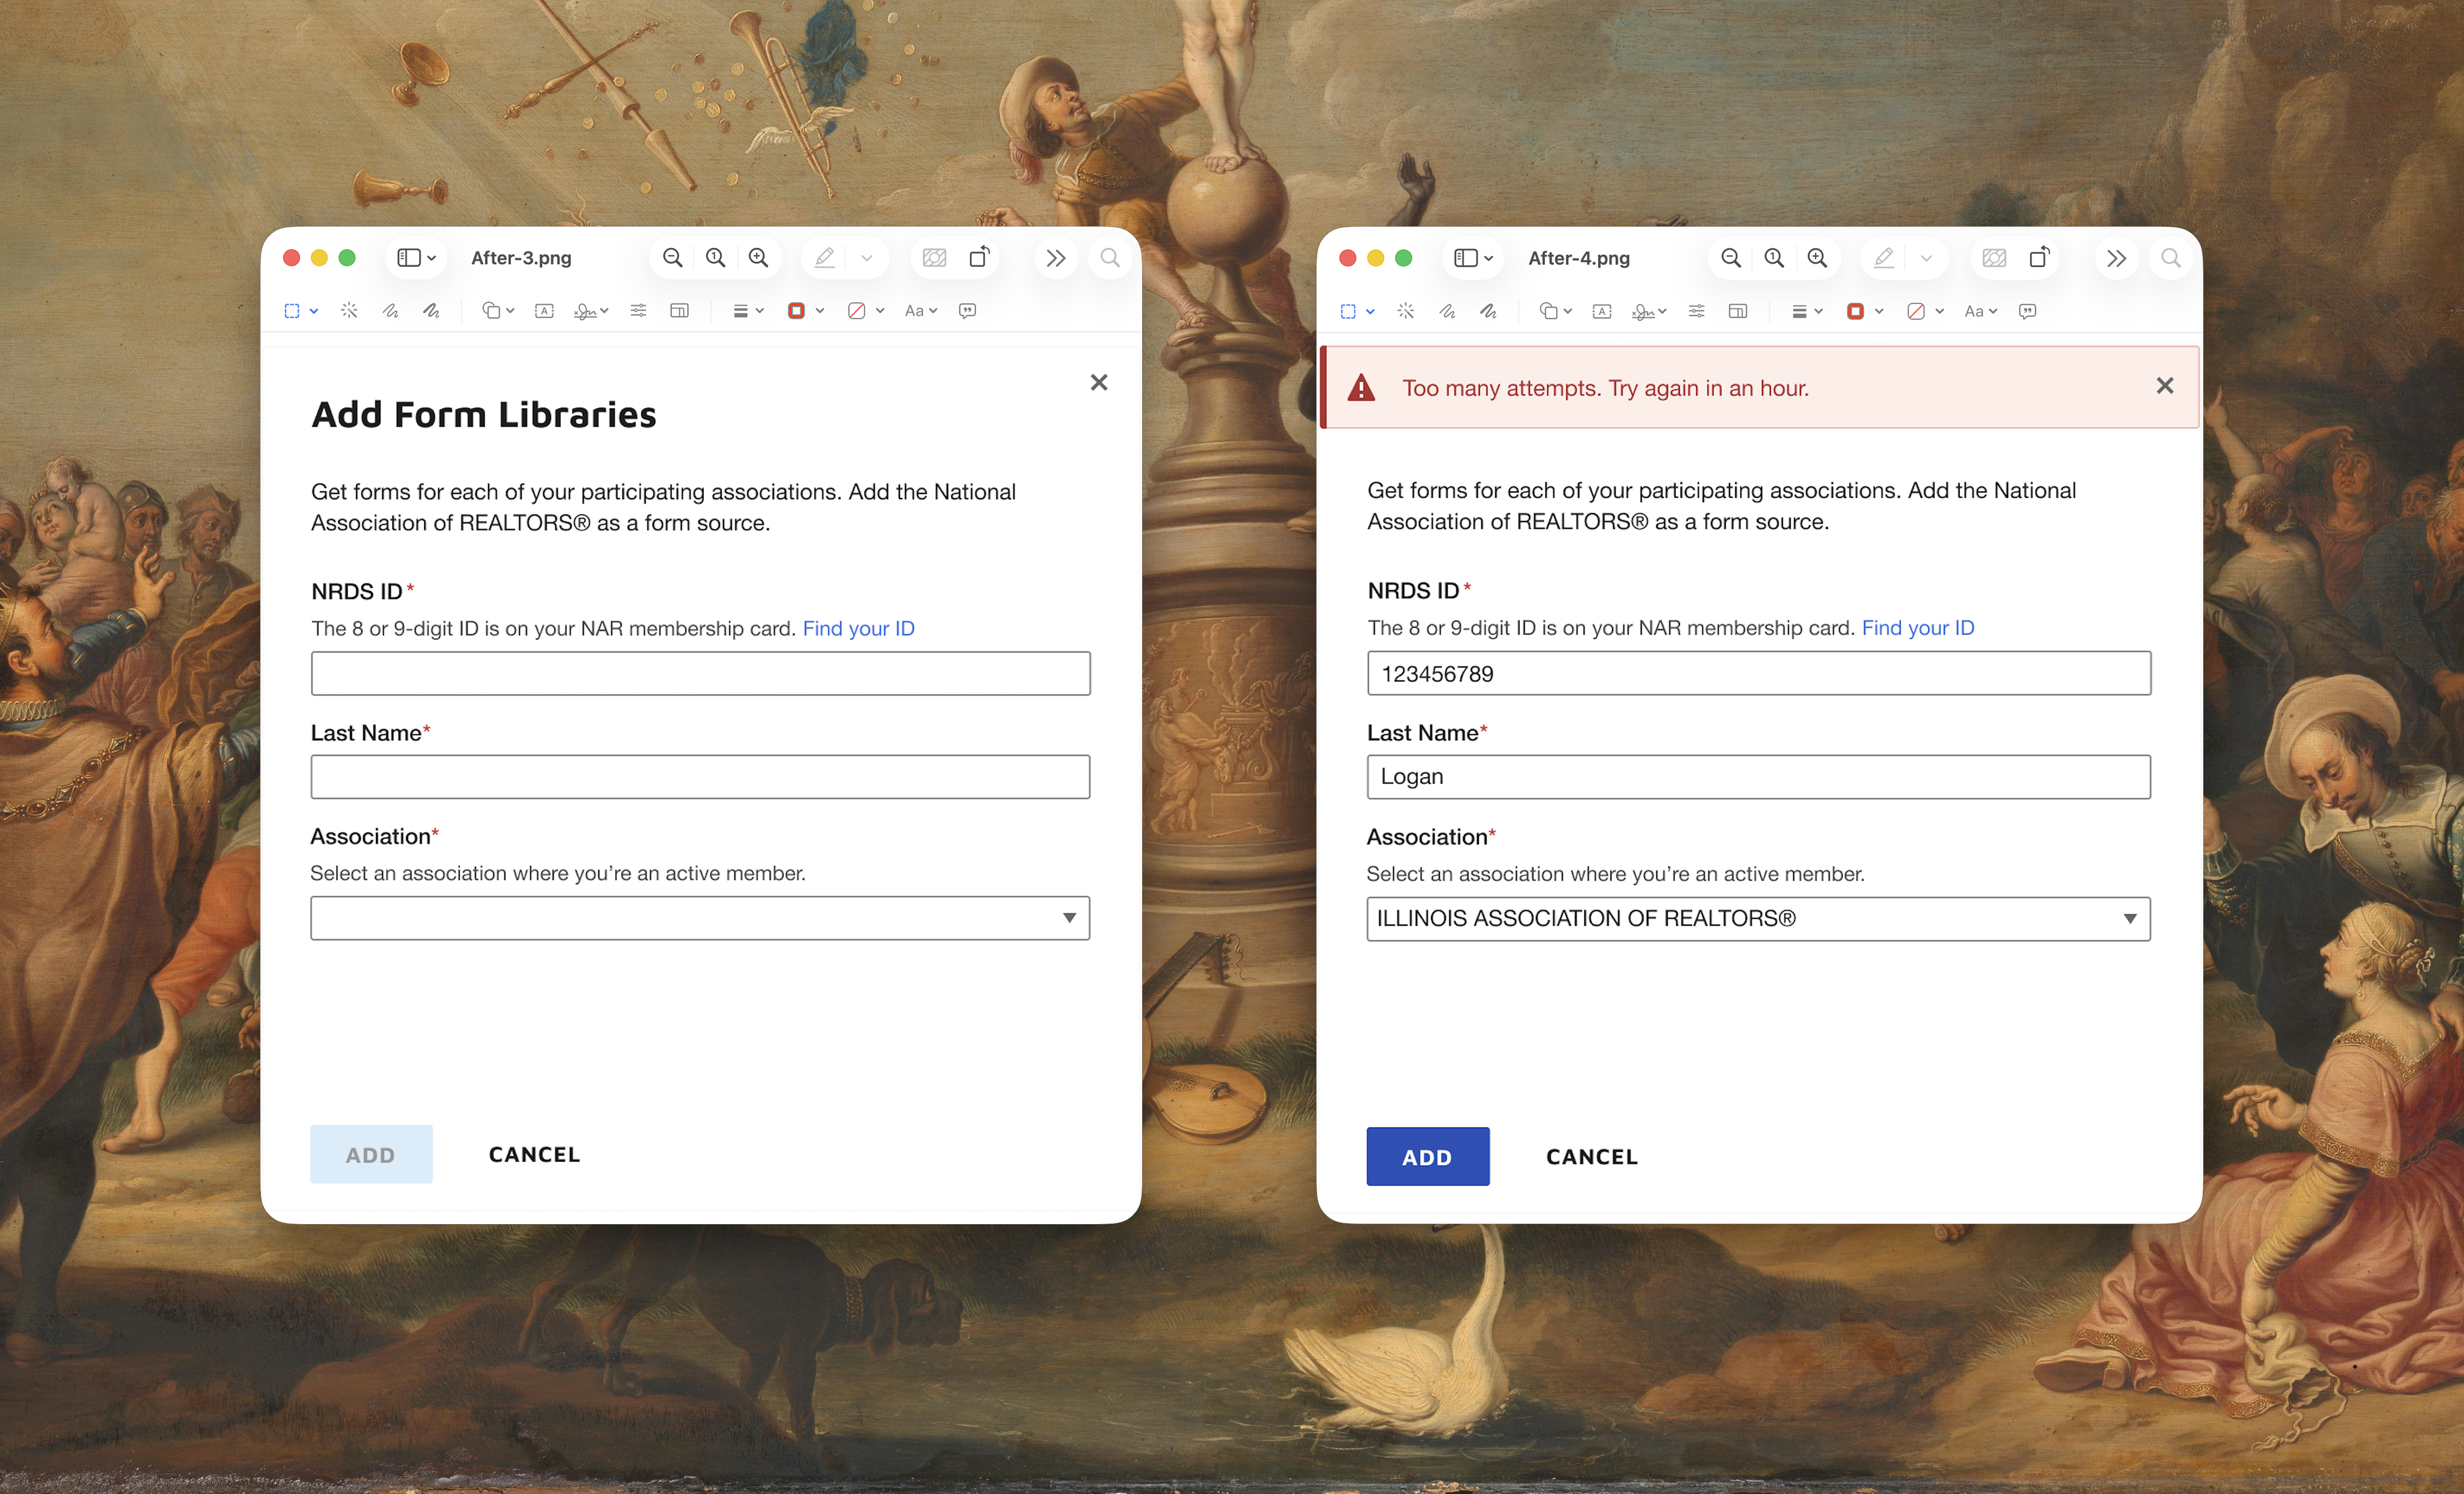This screenshot has width=2464, height=1494.
Task: Click CANCEL in After-3.png dialog
Action: click(x=534, y=1154)
